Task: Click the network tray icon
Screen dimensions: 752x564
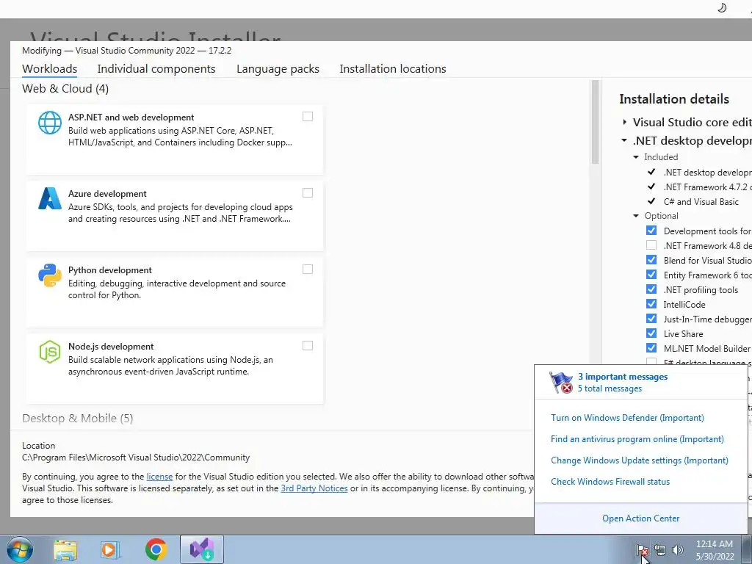Action: (660, 550)
